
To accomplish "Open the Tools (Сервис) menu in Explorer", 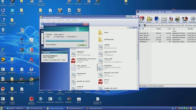I will [68, 20].
